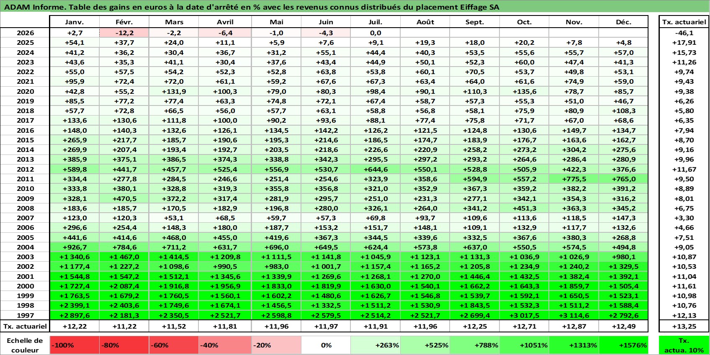Click the 2026 April cell showing -6,4

pos(225,33)
